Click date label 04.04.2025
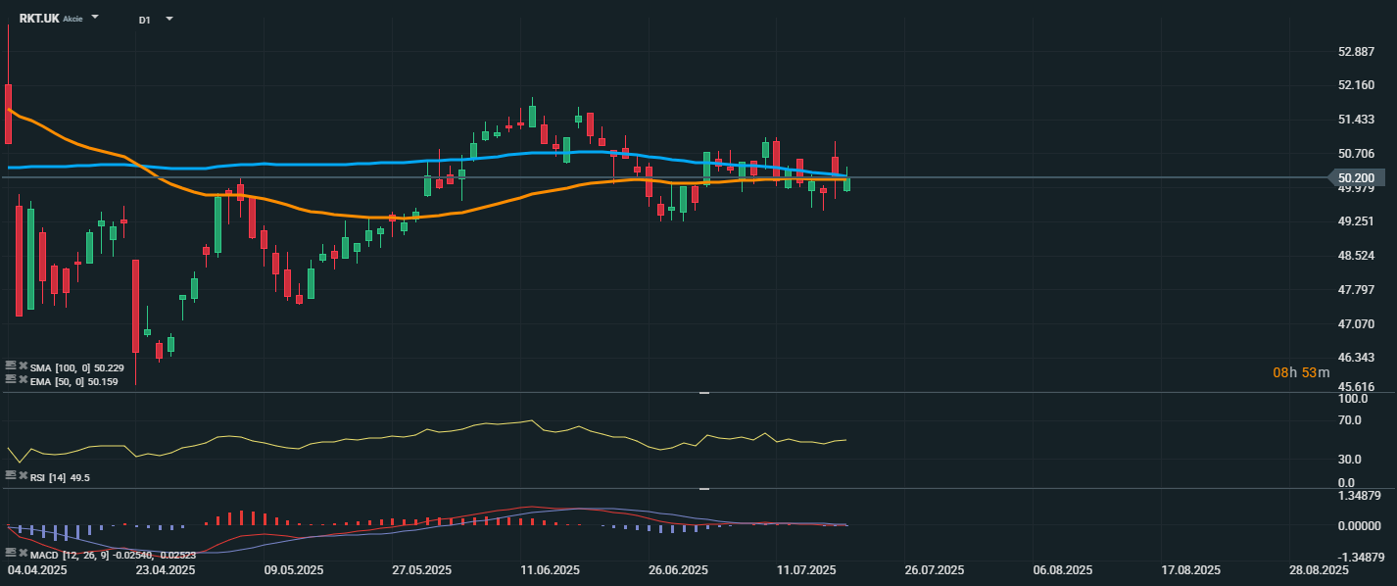1397x586 pixels. (38, 570)
